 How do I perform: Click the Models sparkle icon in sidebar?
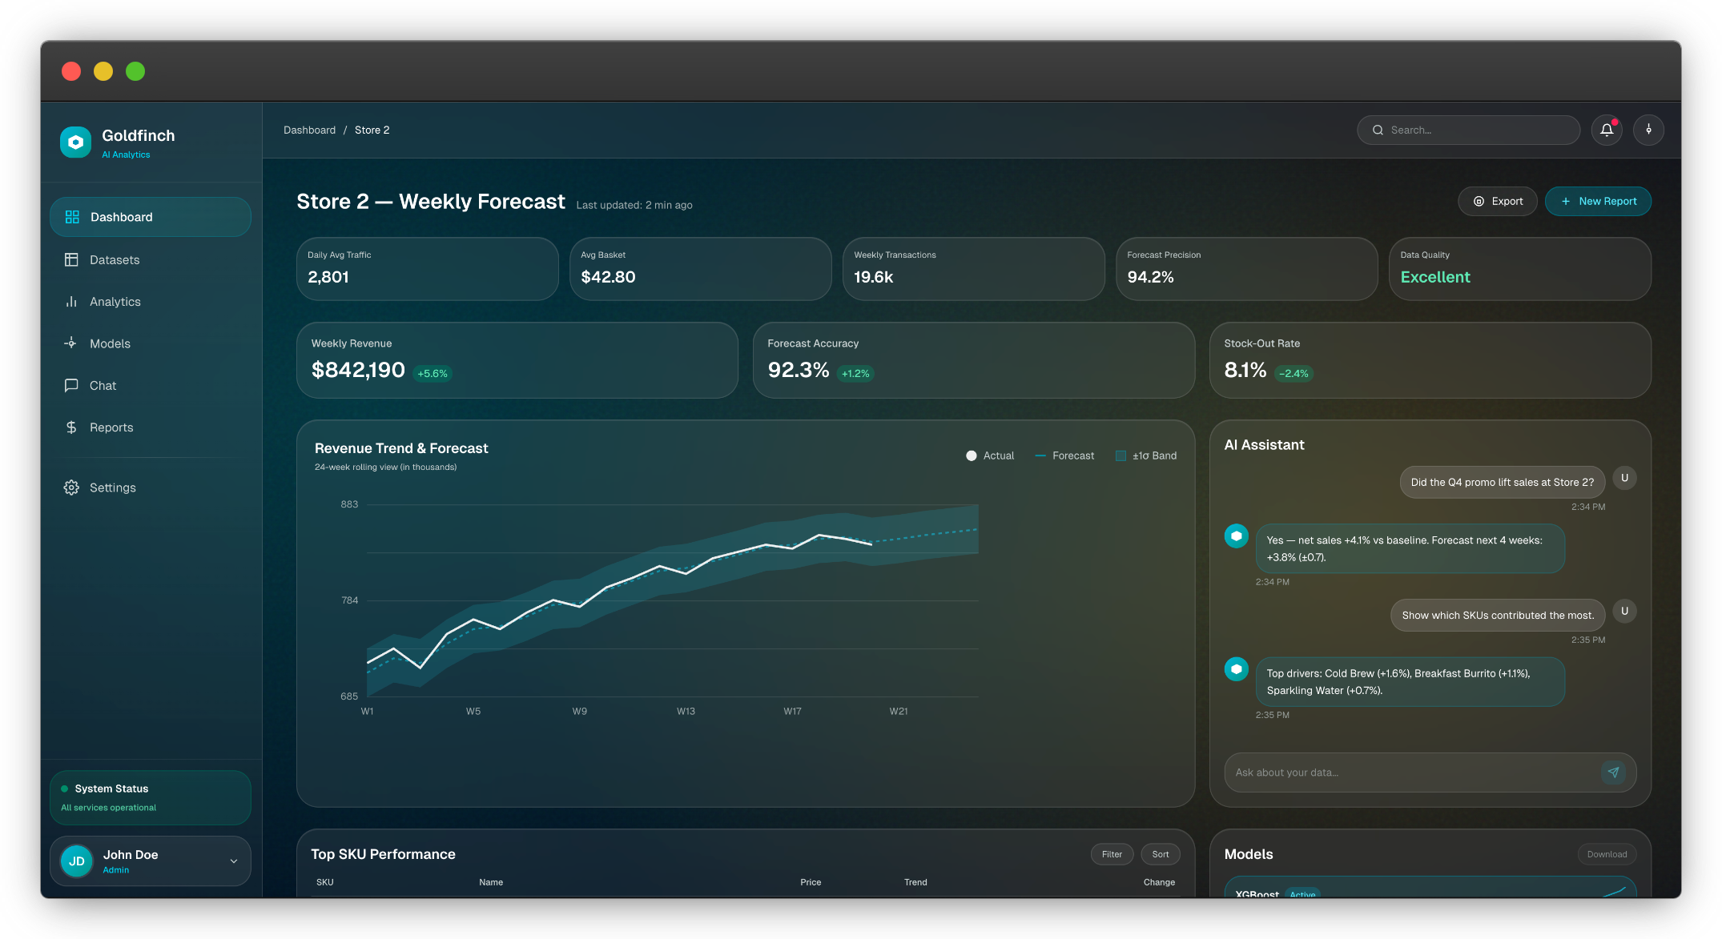point(71,343)
